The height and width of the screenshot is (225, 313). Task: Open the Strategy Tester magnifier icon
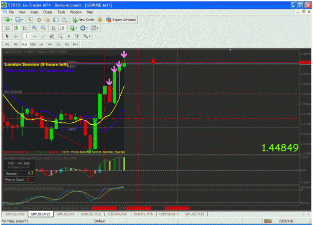coord(65,20)
